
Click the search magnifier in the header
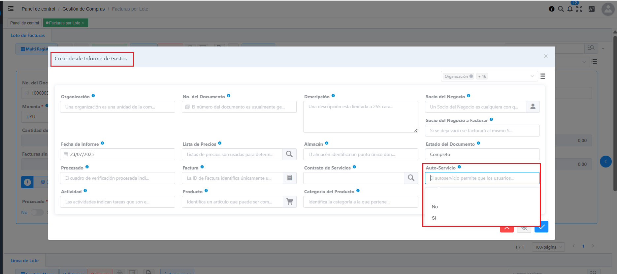coord(561,9)
